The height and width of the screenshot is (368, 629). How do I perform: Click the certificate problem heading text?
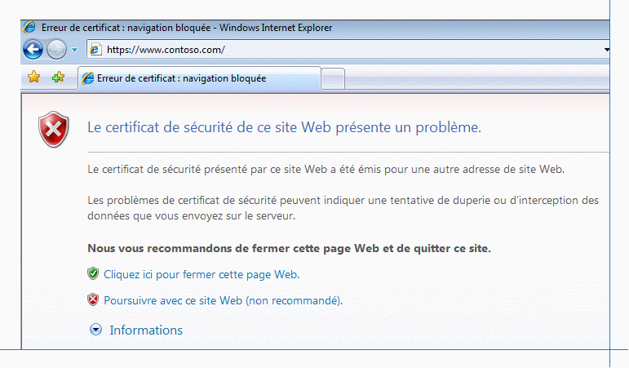click(x=284, y=127)
